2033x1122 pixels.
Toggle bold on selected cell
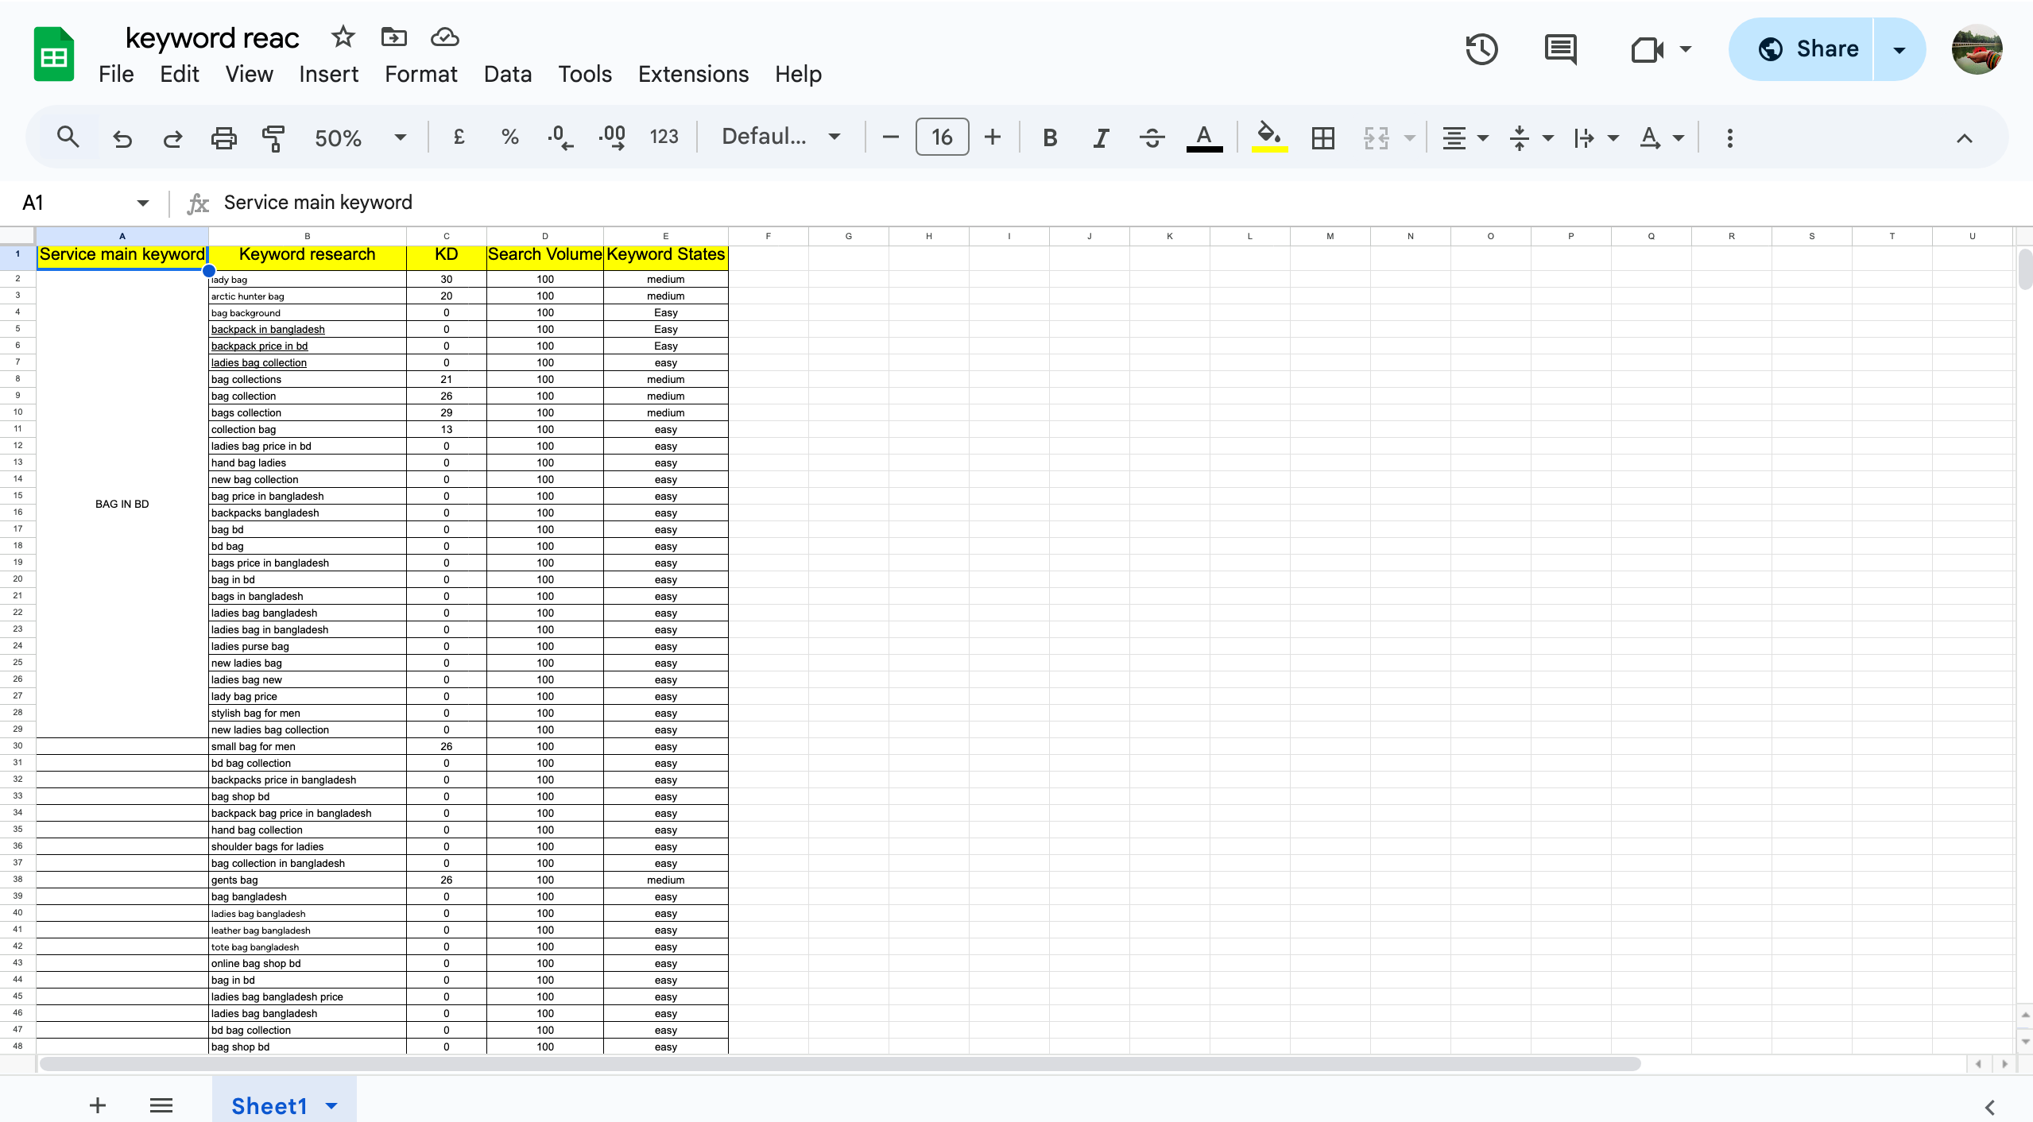(1049, 137)
